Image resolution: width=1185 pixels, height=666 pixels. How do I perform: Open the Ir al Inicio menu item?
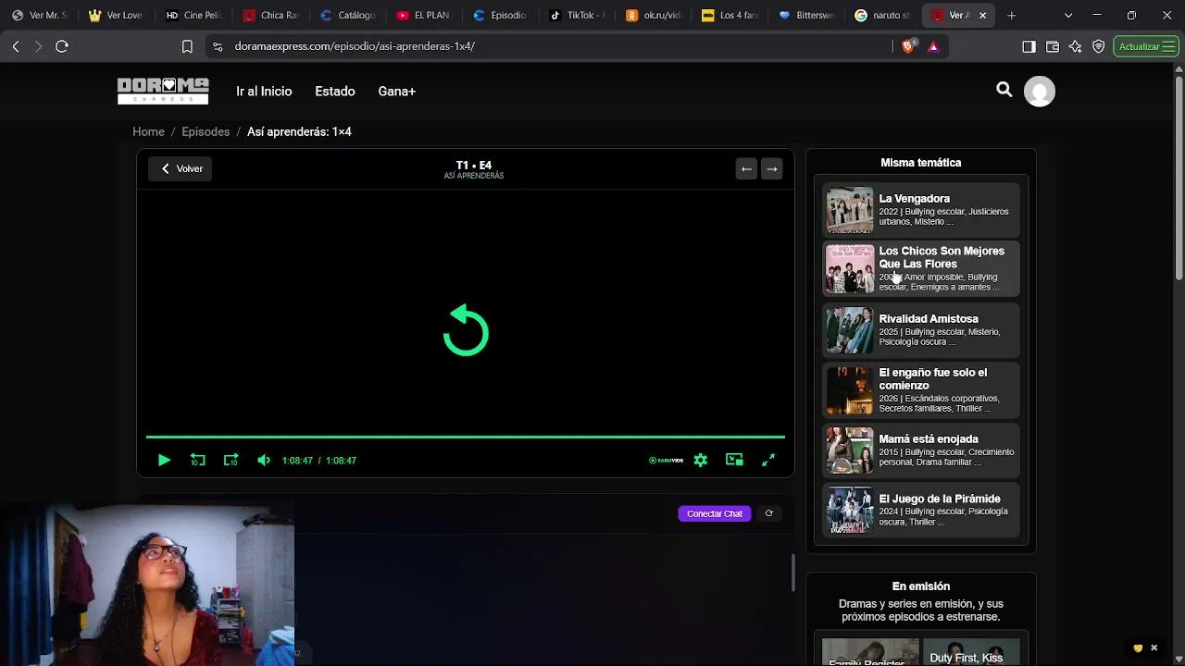(264, 91)
